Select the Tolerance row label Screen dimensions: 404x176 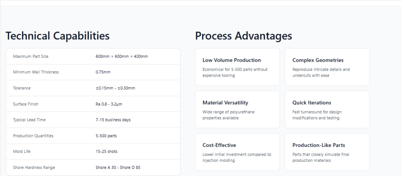22,88
